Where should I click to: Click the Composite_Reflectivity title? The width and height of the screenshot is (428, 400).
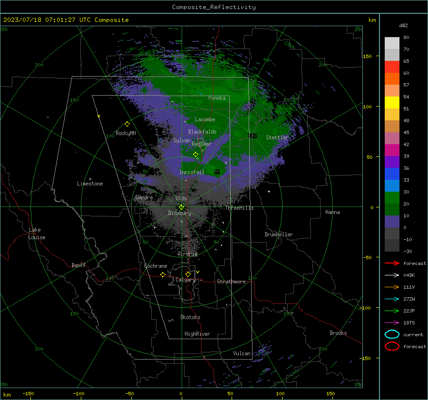point(214,7)
